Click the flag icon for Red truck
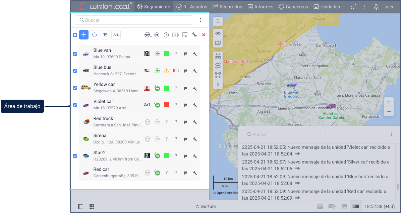The image size is (401, 213). pyautogui.click(x=185, y=122)
